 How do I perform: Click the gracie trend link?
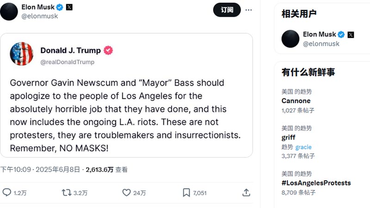303,147
